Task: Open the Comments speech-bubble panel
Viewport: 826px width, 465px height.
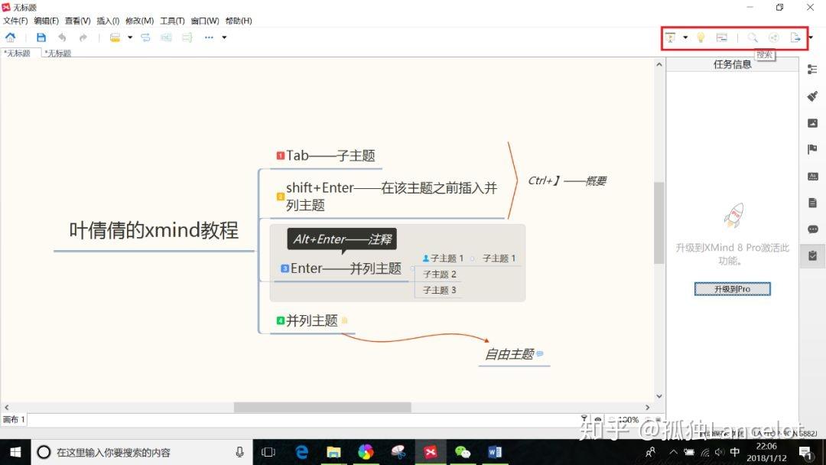Action: [812, 229]
